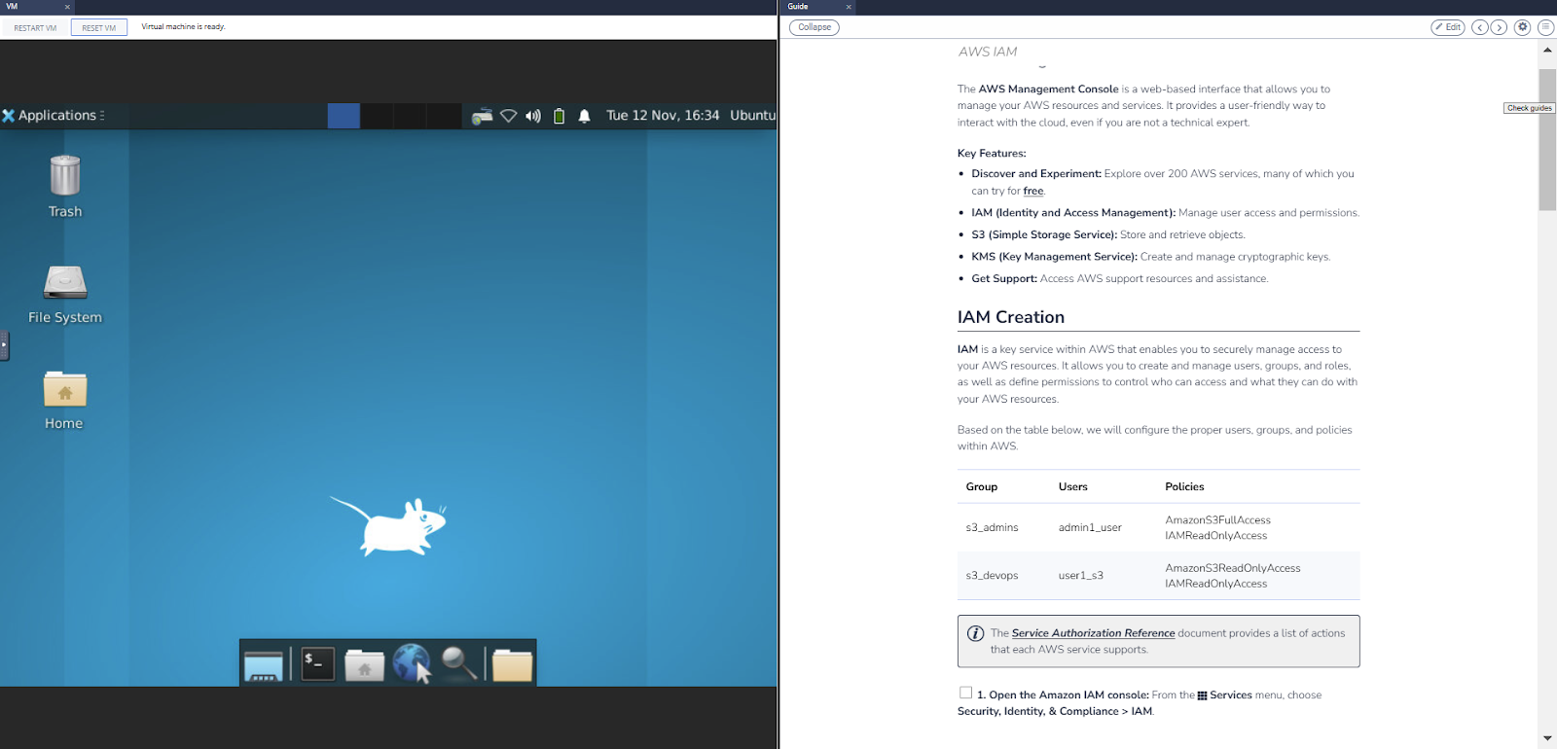Screen dimensions: 1557x749
Task: Click the Check guides button
Action: [1529, 108]
